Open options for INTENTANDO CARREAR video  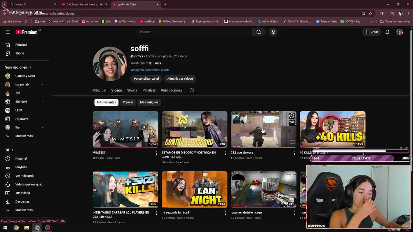click(156, 213)
